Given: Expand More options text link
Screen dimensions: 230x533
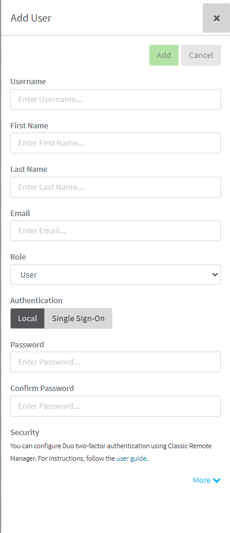Looking at the screenshot, I should click(202, 480).
